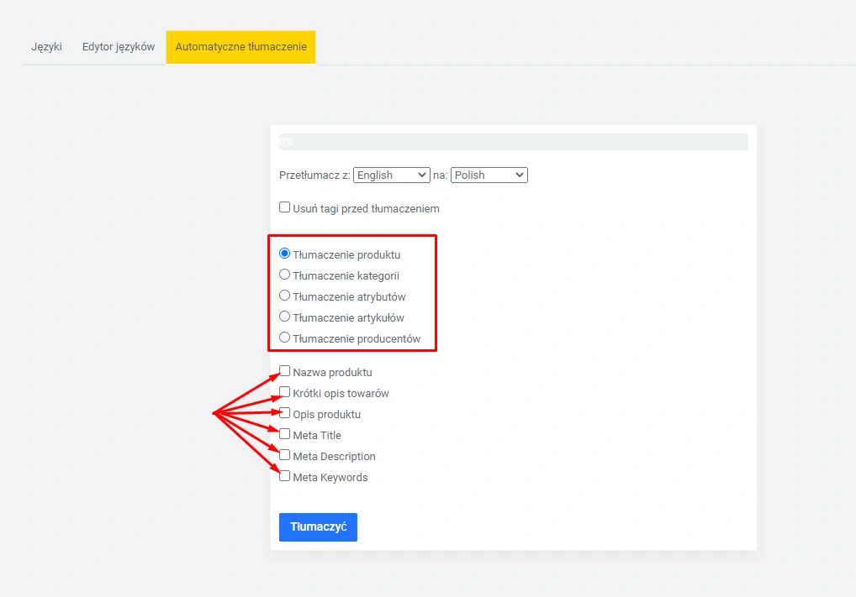Check the Nazwa produktu checkbox

[285, 371]
